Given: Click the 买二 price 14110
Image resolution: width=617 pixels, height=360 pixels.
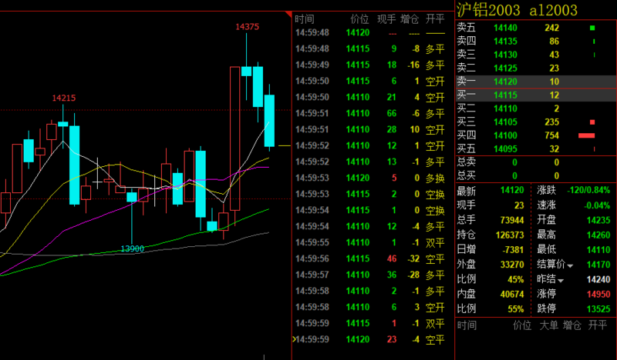Looking at the screenshot, I should [505, 108].
